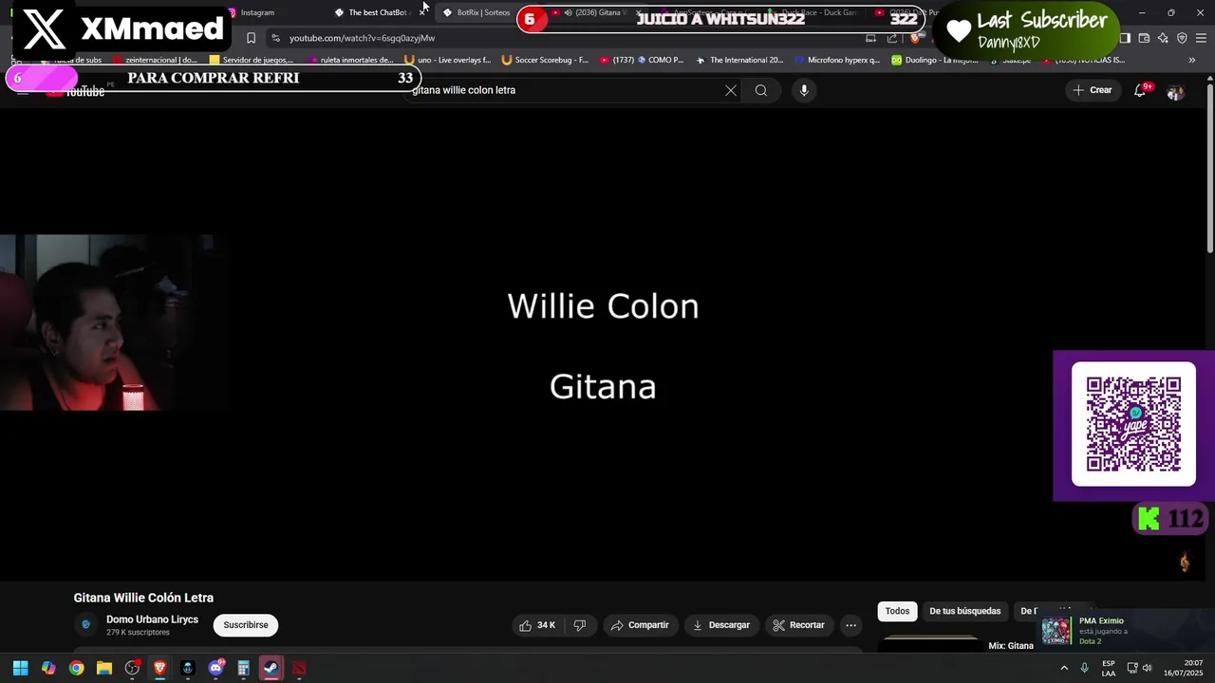Open Copilot from the taskbar

(x=48, y=668)
